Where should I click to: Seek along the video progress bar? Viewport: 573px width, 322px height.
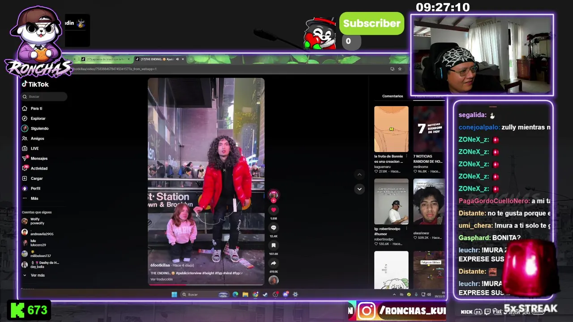pos(206,284)
